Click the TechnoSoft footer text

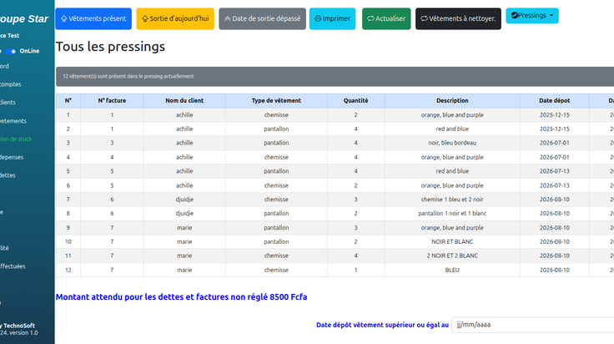click(19, 326)
